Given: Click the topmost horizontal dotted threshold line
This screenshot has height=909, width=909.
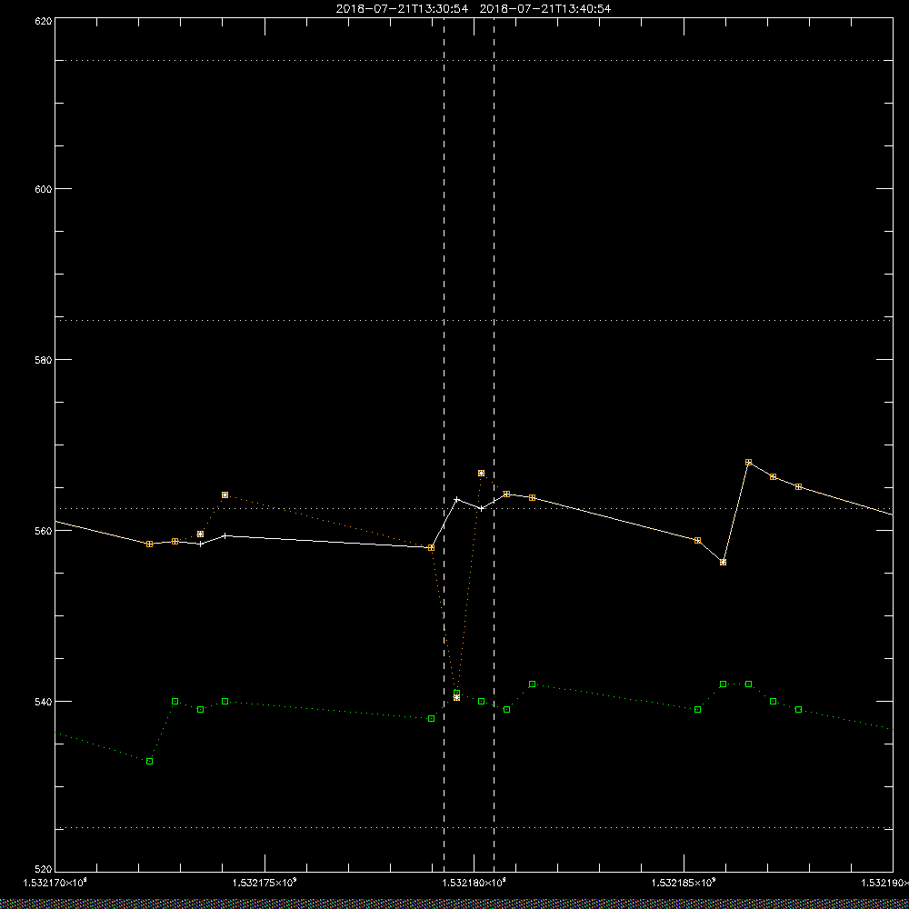Looking at the screenshot, I should [474, 60].
